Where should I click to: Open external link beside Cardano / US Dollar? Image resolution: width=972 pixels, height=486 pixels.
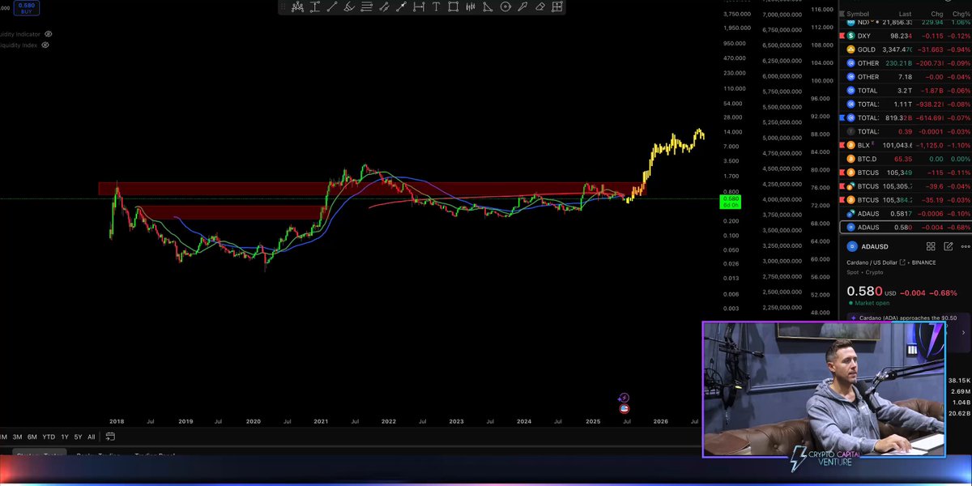pos(902,262)
